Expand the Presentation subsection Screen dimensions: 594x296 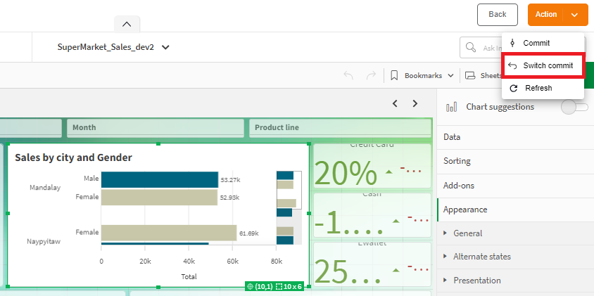[x=515, y=281]
